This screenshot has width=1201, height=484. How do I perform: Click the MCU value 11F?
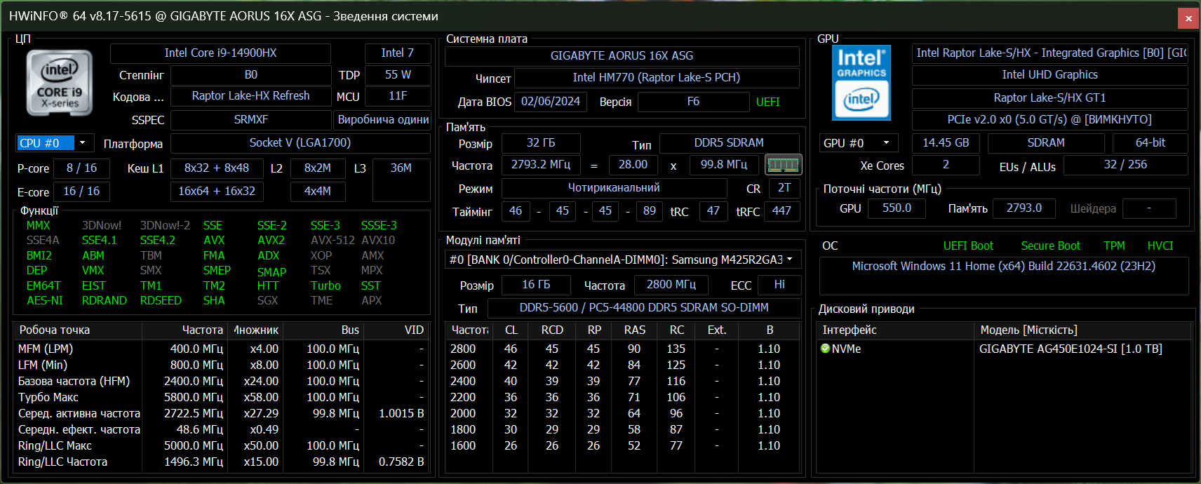point(398,96)
